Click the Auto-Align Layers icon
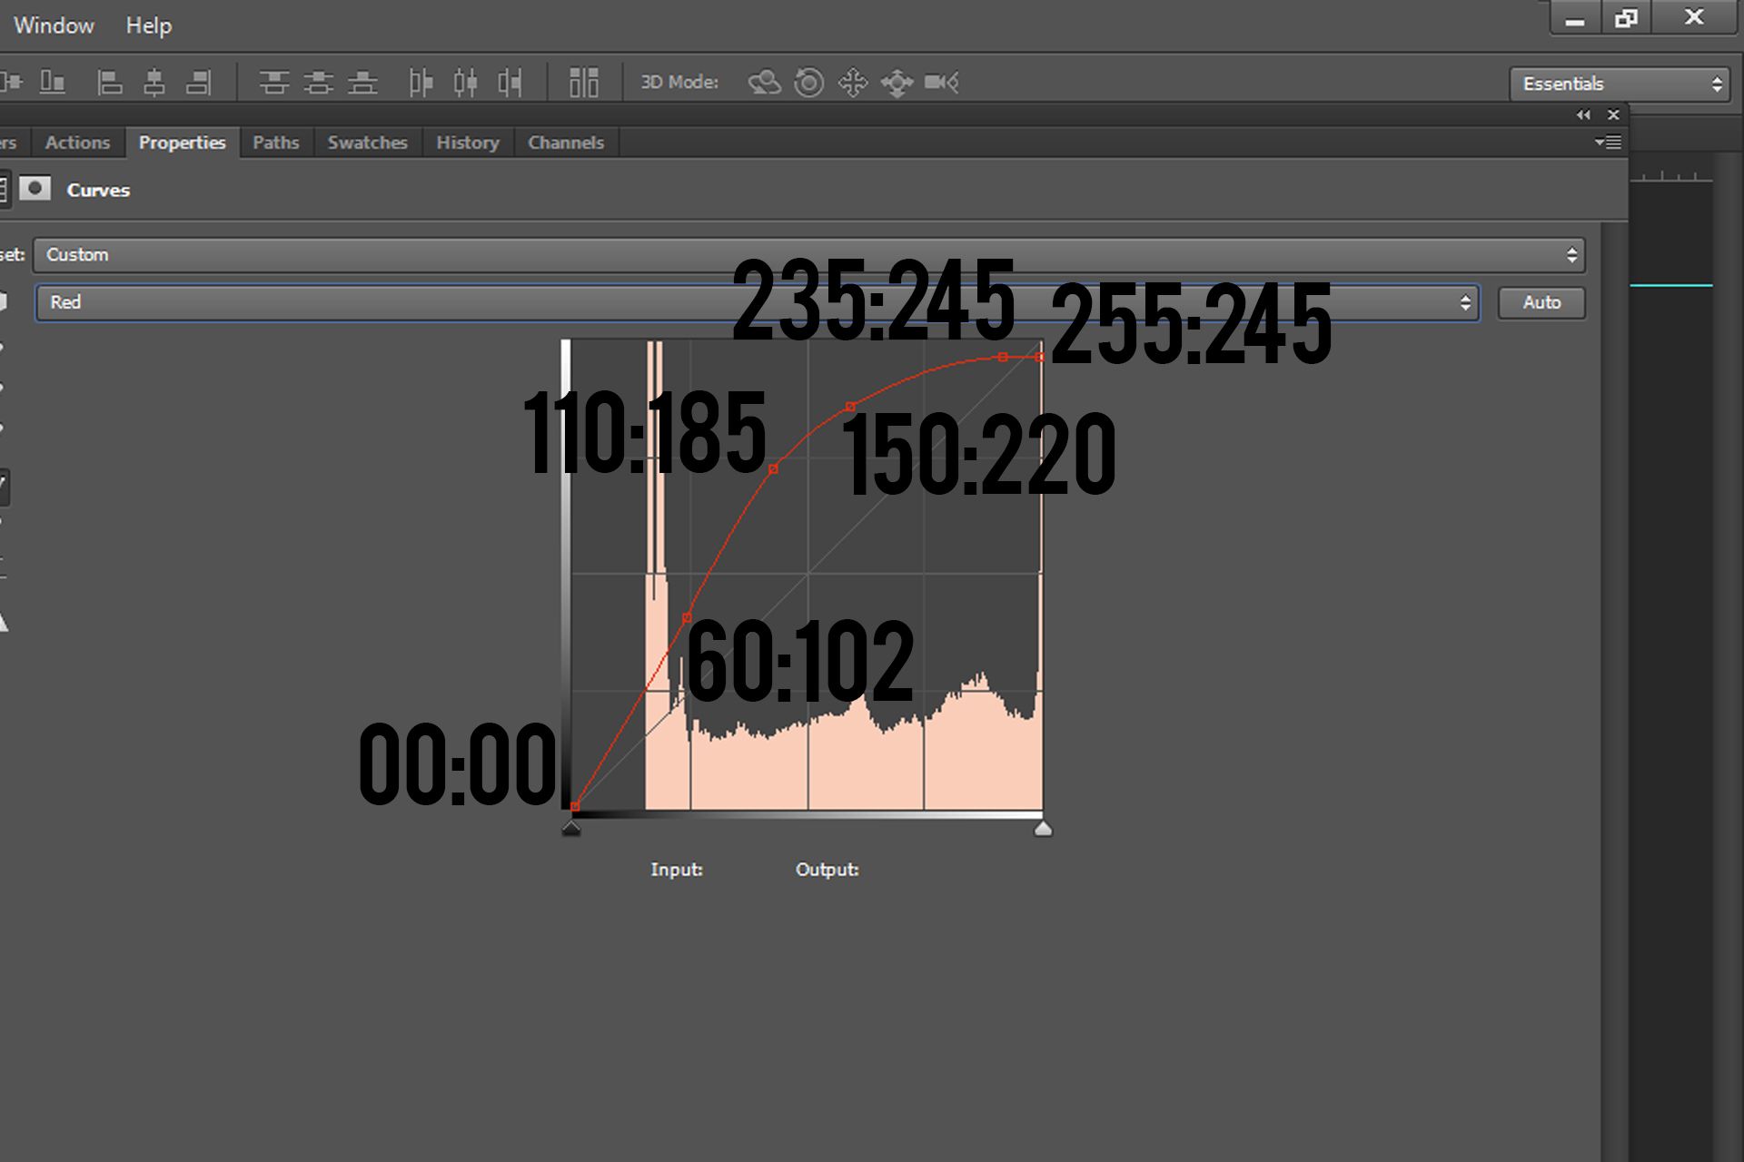The image size is (1744, 1162). point(584,83)
